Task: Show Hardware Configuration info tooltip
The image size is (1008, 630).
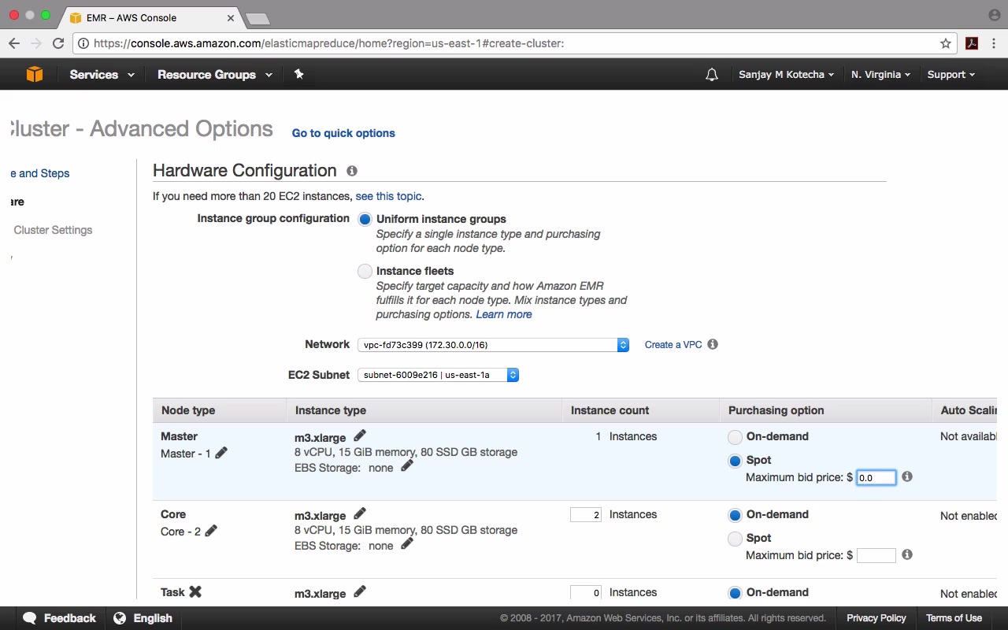Action: pos(352,171)
